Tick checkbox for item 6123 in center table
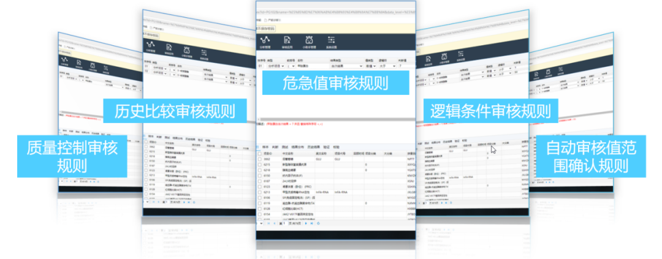The height and width of the screenshot is (259, 662). 260,187
